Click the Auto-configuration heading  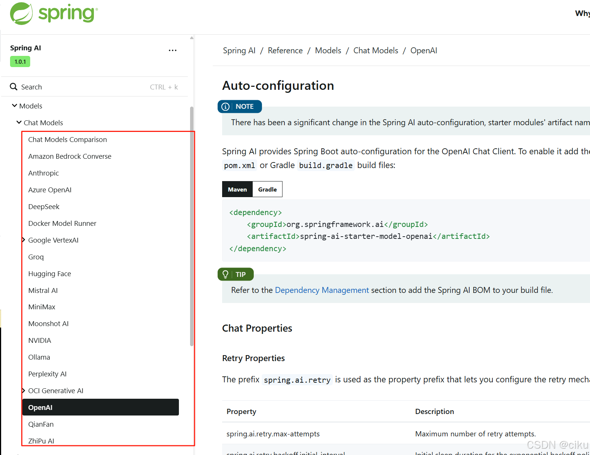click(x=278, y=85)
